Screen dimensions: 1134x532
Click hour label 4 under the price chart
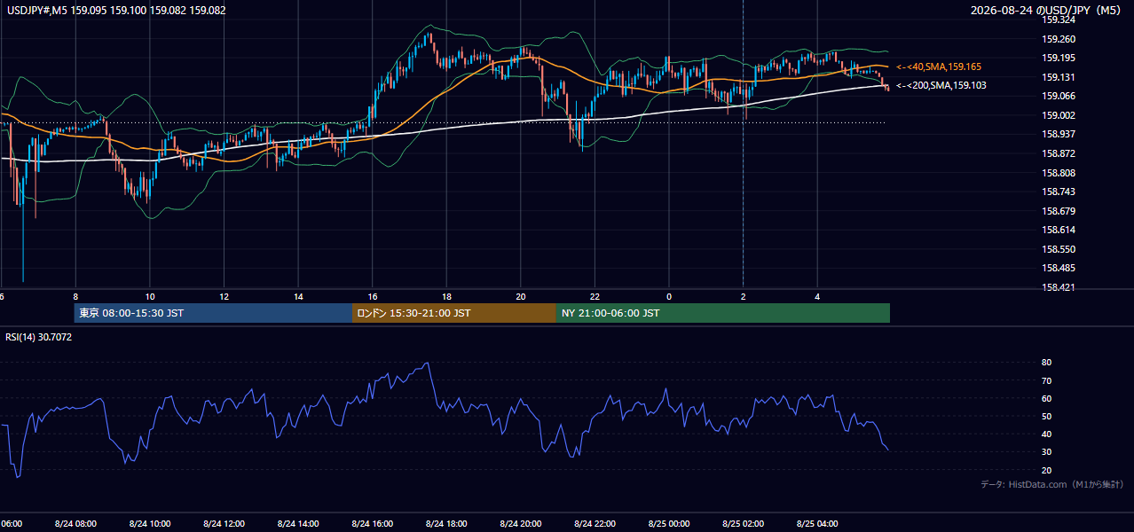click(x=817, y=296)
